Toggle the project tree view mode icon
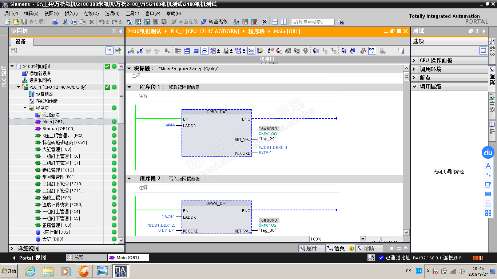 point(109,50)
